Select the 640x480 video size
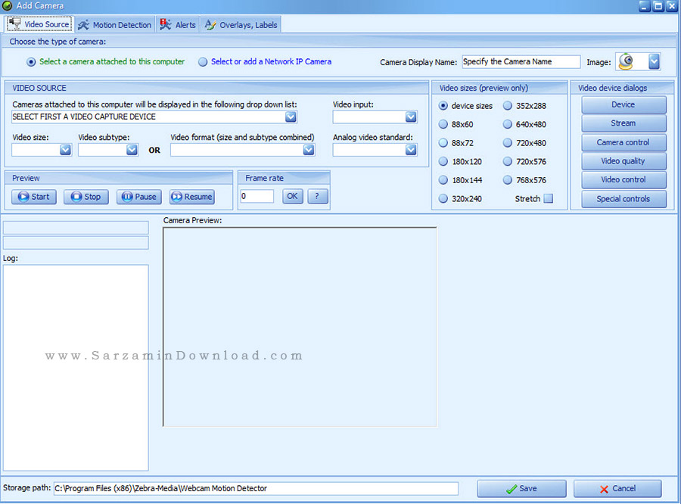 (x=508, y=124)
